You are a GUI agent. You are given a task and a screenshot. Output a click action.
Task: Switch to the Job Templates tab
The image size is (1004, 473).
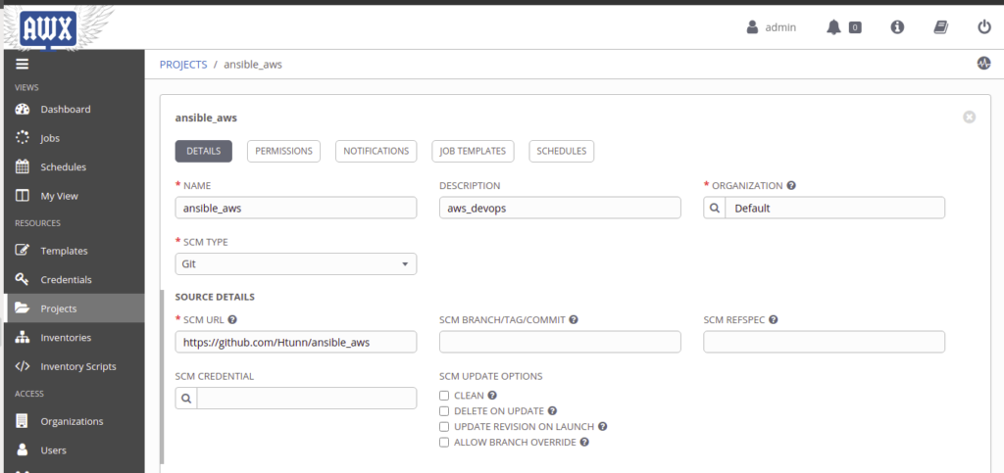[x=473, y=151]
